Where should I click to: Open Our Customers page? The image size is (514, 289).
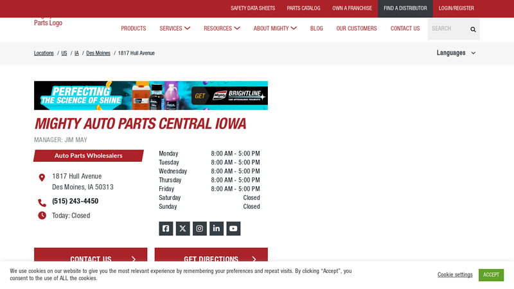[357, 28]
